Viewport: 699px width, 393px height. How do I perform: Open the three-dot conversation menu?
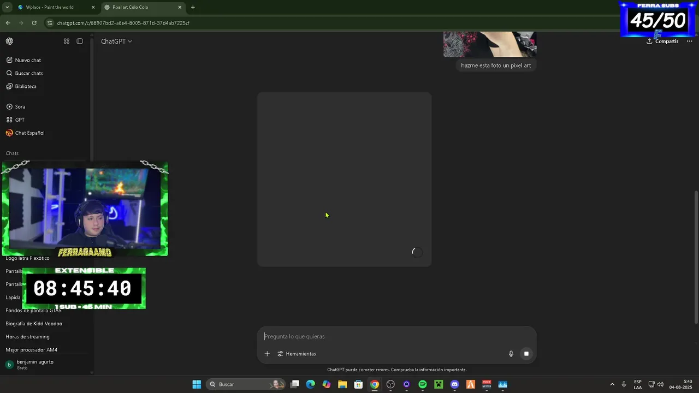coord(689,41)
